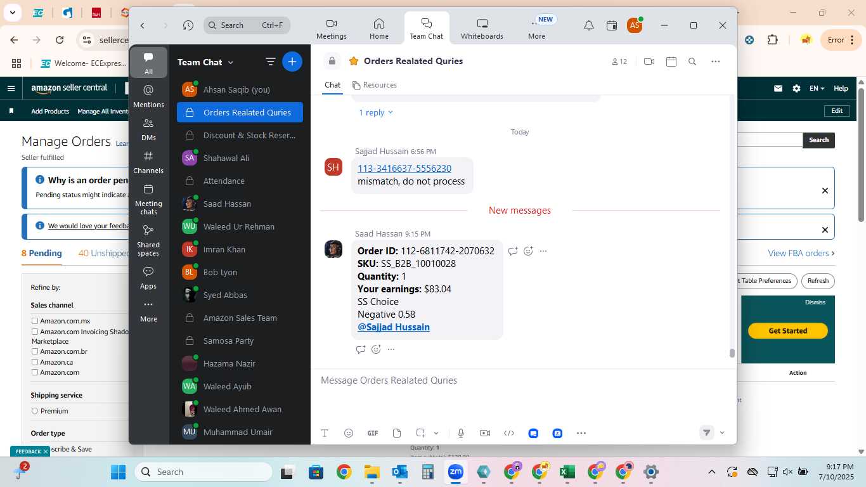
Task: Tick the Amazon.com Invoicing Shadow Marketplace checkbox
Action: tap(35, 332)
